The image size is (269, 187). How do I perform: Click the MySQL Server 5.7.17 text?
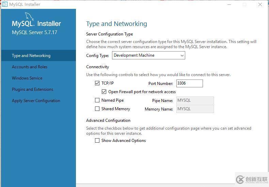point(34,32)
